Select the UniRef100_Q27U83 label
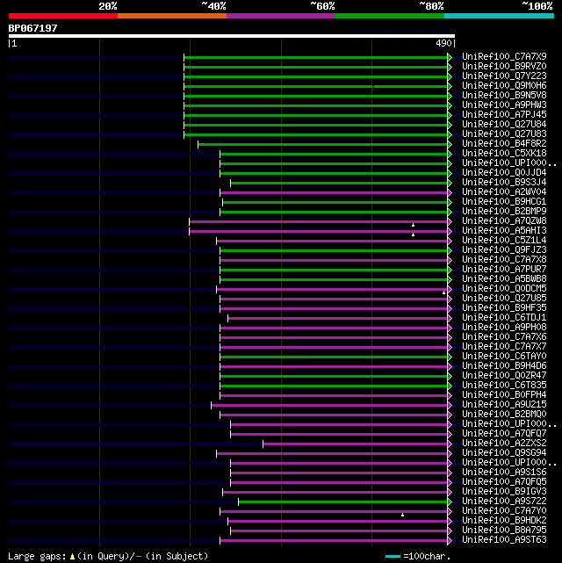The height and width of the screenshot is (563, 562). (504, 134)
